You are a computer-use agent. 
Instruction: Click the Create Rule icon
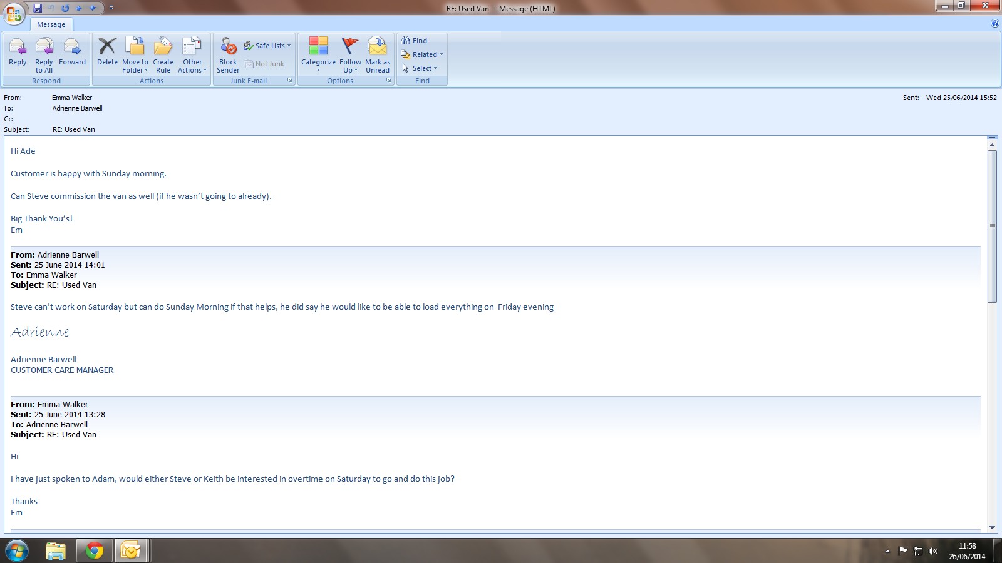(163, 54)
